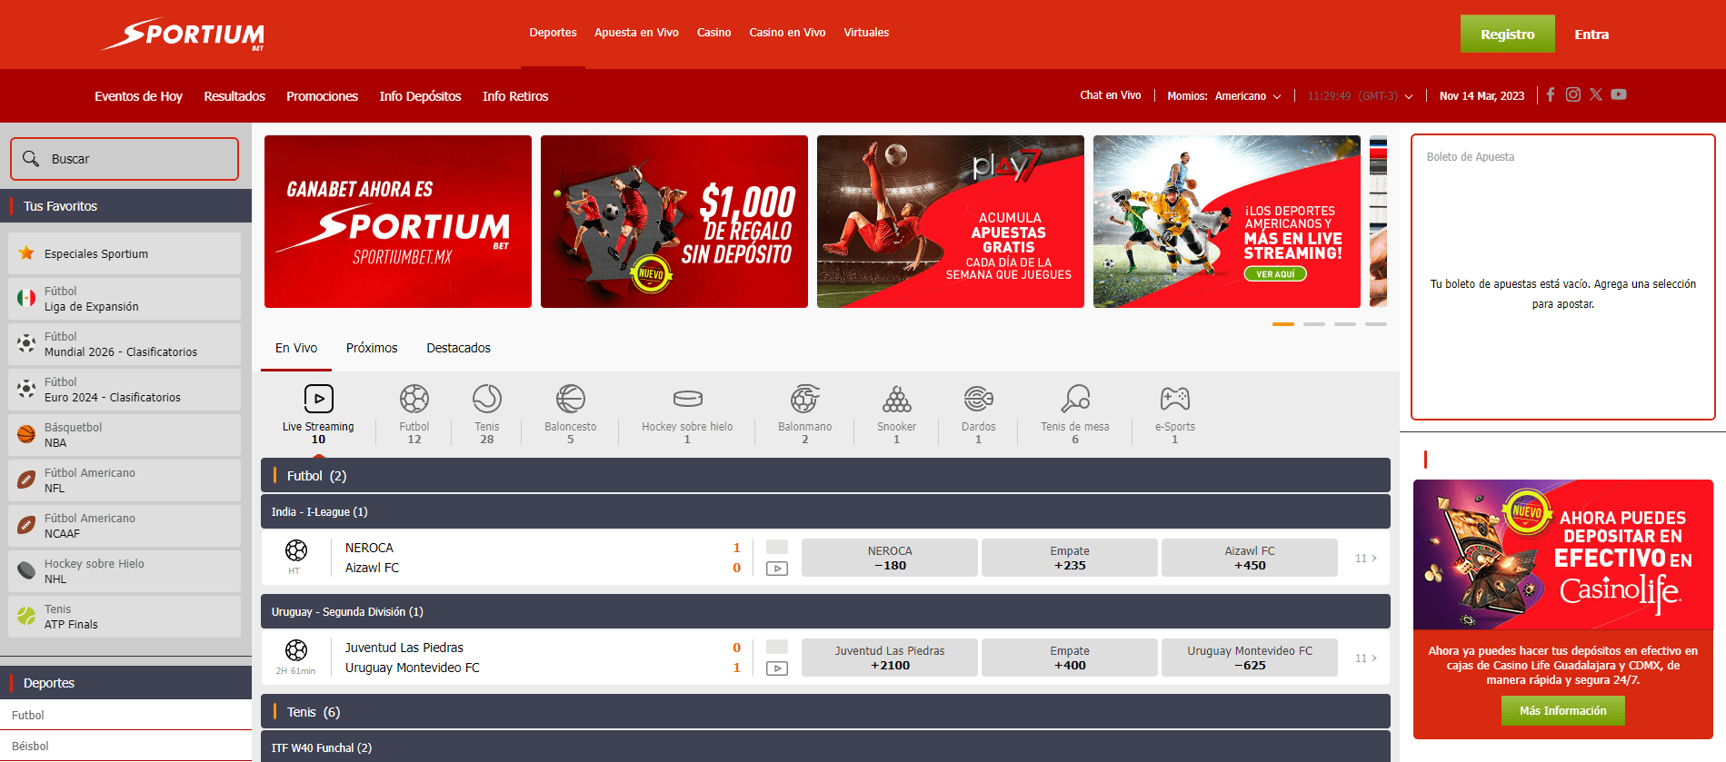Bet on Empate +235 odds
The height and width of the screenshot is (762, 1726).
point(1069,559)
